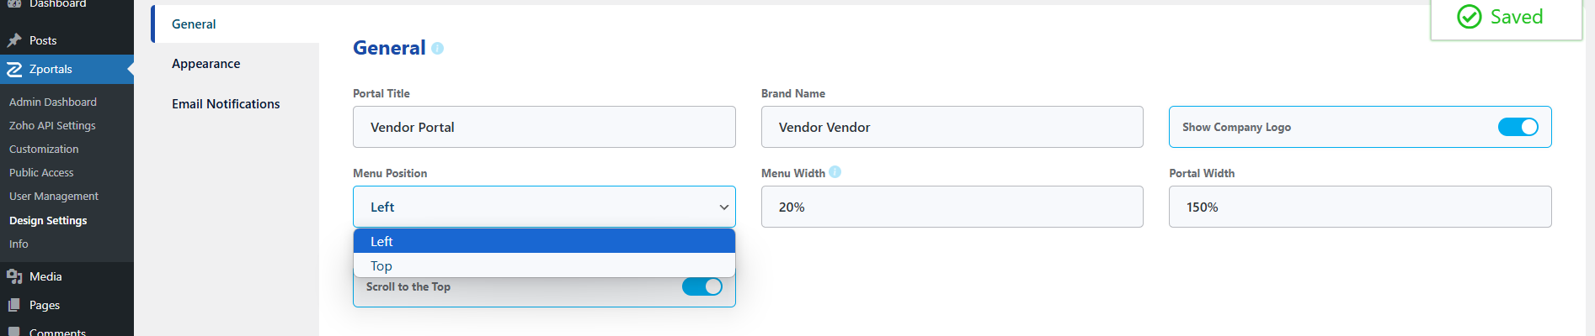Viewport: 1595px width, 336px height.
Task: Click the Saved checkmark icon
Action: tap(1469, 17)
